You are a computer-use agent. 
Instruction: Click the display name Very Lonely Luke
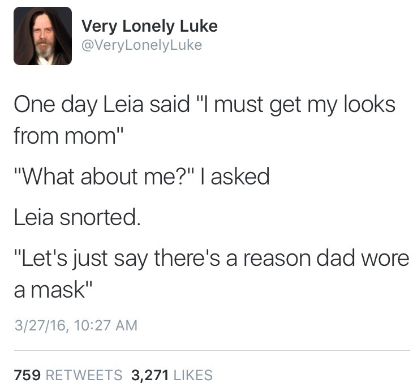click(x=149, y=26)
